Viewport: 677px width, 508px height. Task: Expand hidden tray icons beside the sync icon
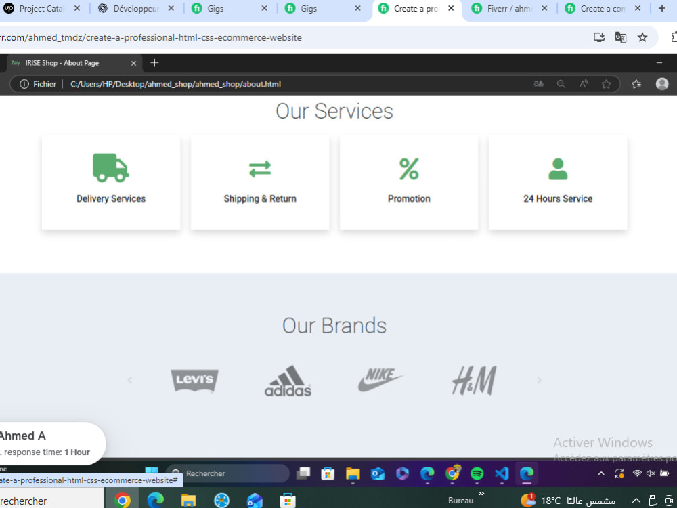pyautogui.click(x=601, y=473)
